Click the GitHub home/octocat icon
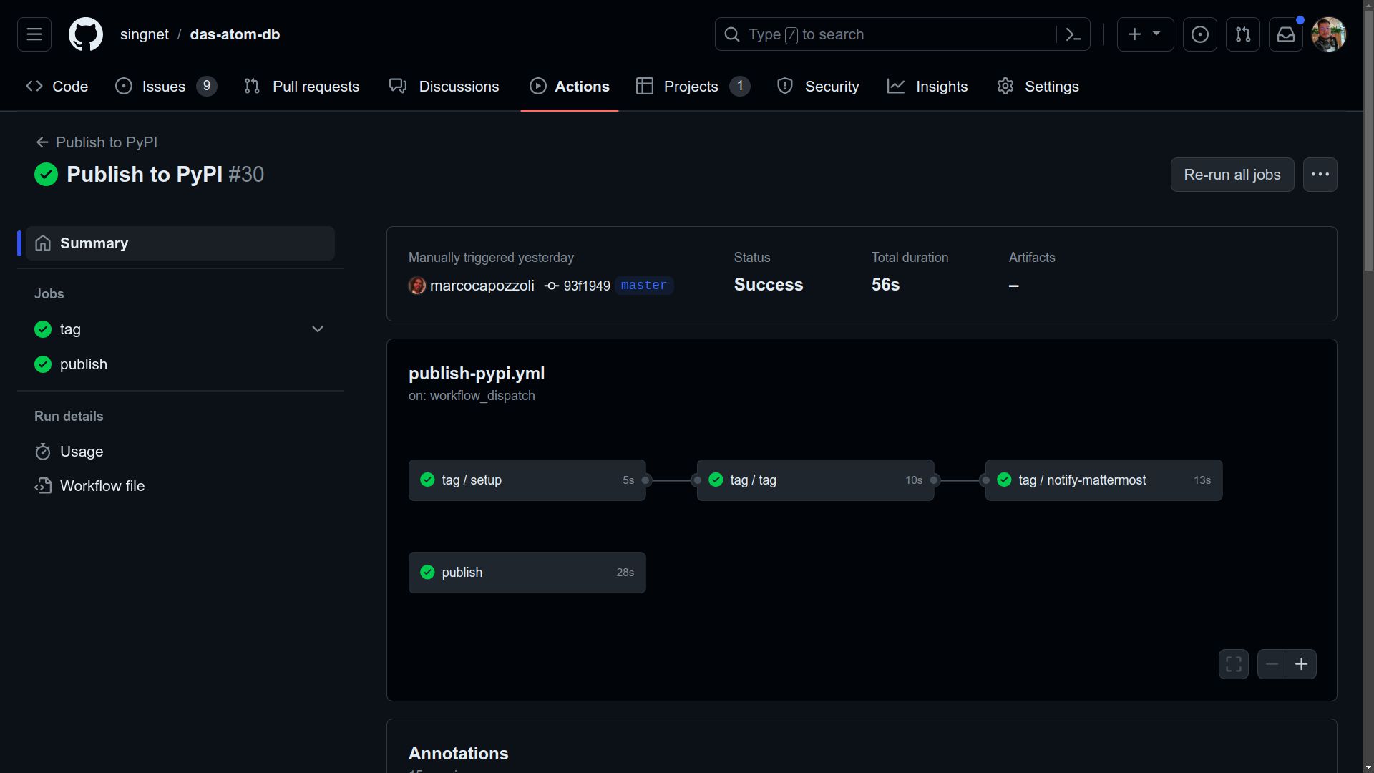 pyautogui.click(x=86, y=34)
